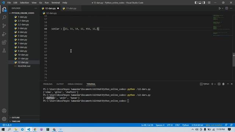This screenshot has height=132, width=235.
Task: Click the editor minimap code overview
Action: point(222,25)
